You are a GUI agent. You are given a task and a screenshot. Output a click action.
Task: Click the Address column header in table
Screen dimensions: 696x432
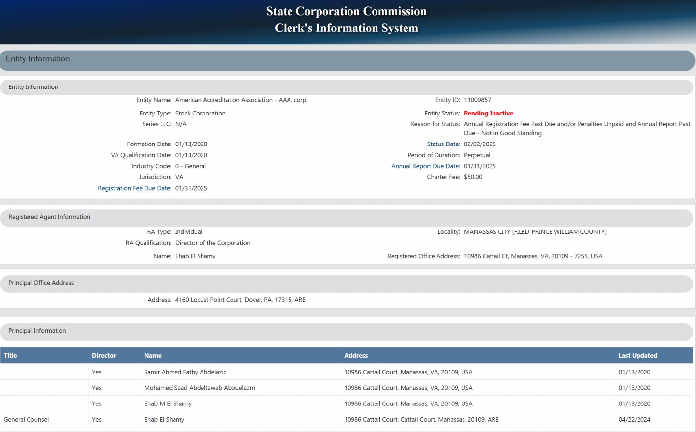point(356,355)
